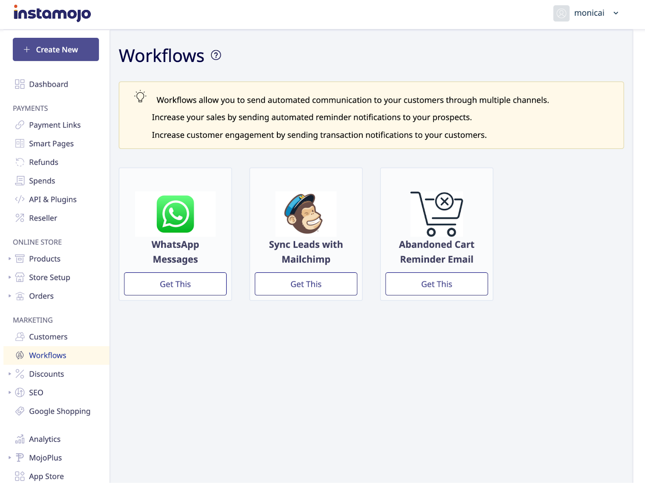
Task: Click the WhatsApp Messages card title
Action: click(x=175, y=252)
